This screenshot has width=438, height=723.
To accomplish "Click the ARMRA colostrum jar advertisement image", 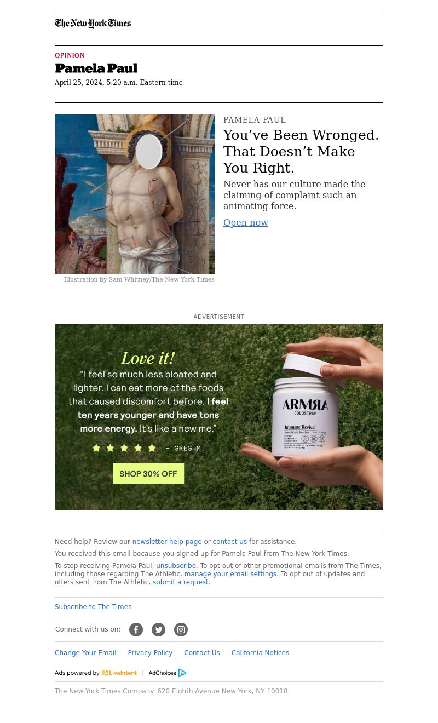I will (219, 417).
